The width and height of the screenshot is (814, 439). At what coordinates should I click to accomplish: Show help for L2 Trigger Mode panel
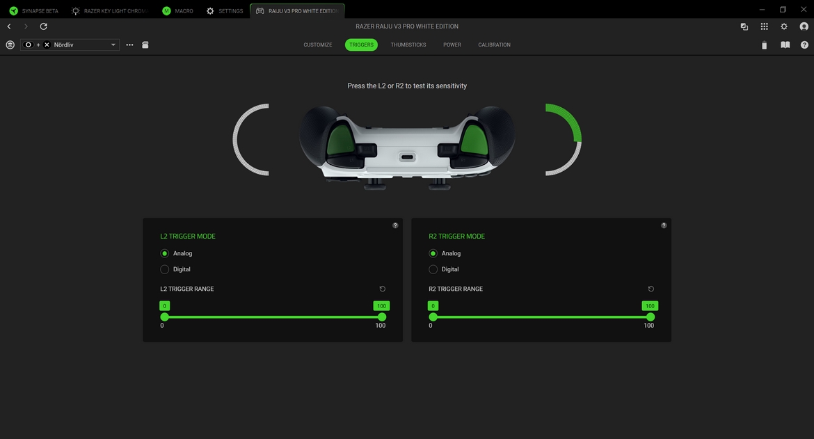click(395, 225)
